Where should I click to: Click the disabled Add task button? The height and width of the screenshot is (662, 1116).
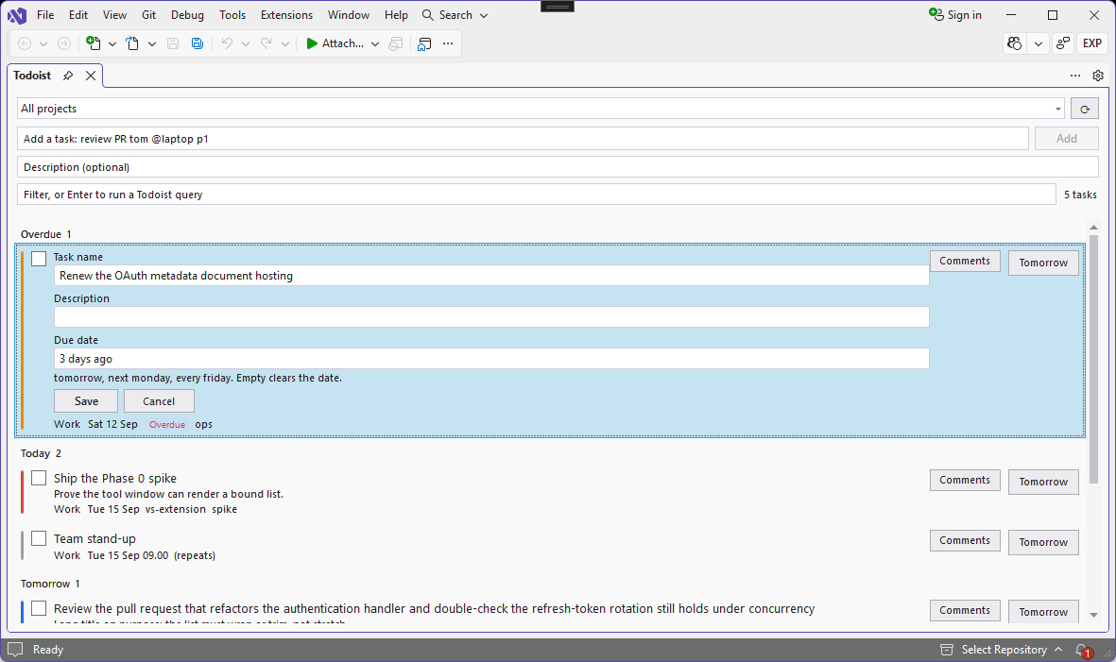click(1066, 139)
